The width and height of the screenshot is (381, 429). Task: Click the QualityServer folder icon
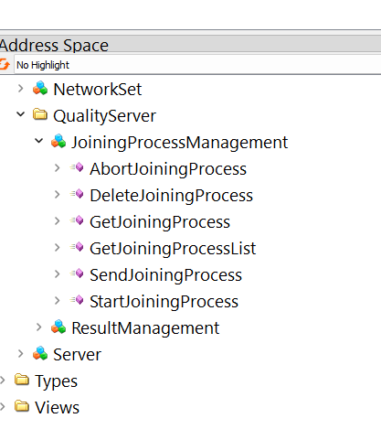(40, 114)
